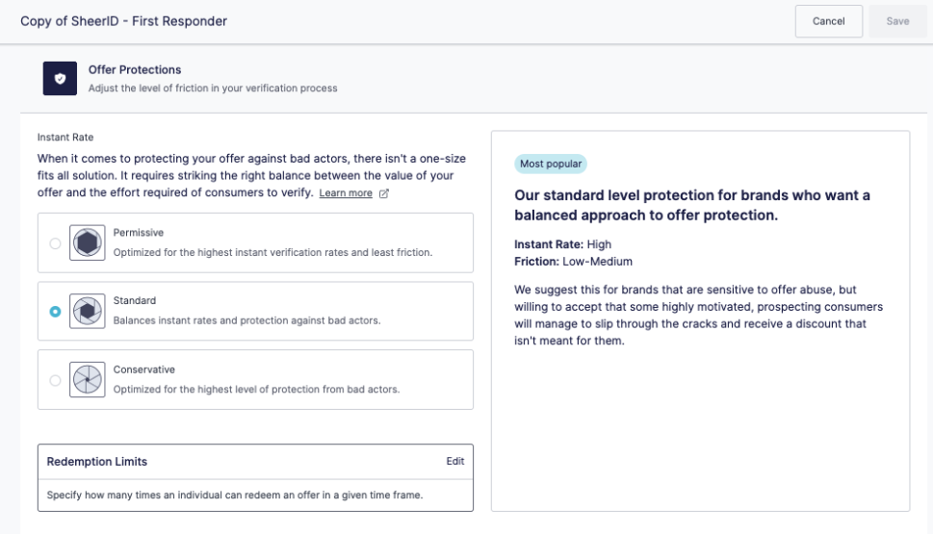Click the Conservative closed aperture icon
Viewport: 933px width, 534px height.
(87, 379)
